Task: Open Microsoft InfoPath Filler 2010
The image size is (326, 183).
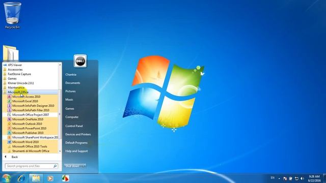Action: [x=31, y=110]
